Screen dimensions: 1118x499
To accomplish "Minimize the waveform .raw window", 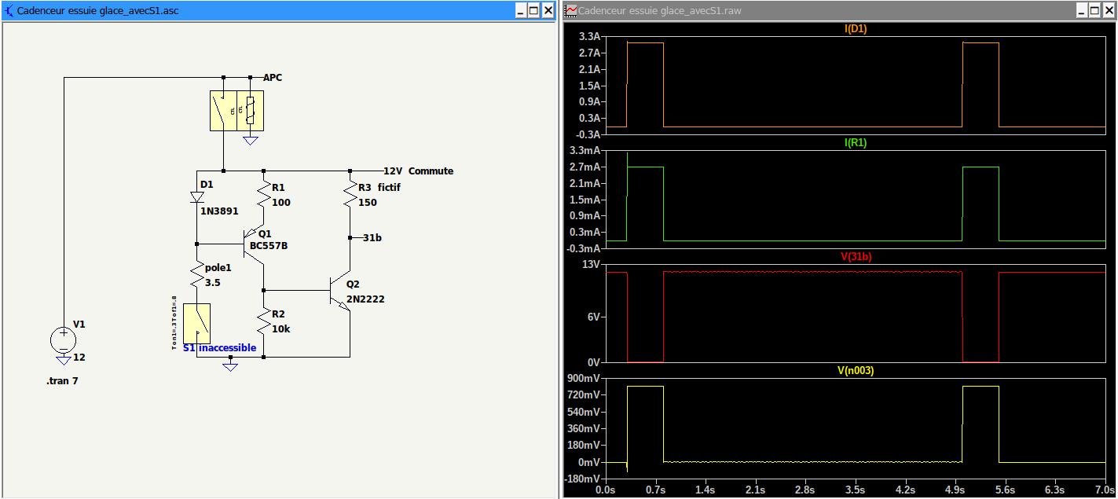I will [x=1083, y=10].
